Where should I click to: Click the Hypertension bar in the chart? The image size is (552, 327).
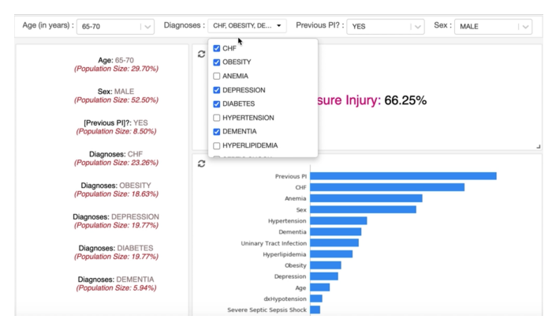[x=338, y=221]
